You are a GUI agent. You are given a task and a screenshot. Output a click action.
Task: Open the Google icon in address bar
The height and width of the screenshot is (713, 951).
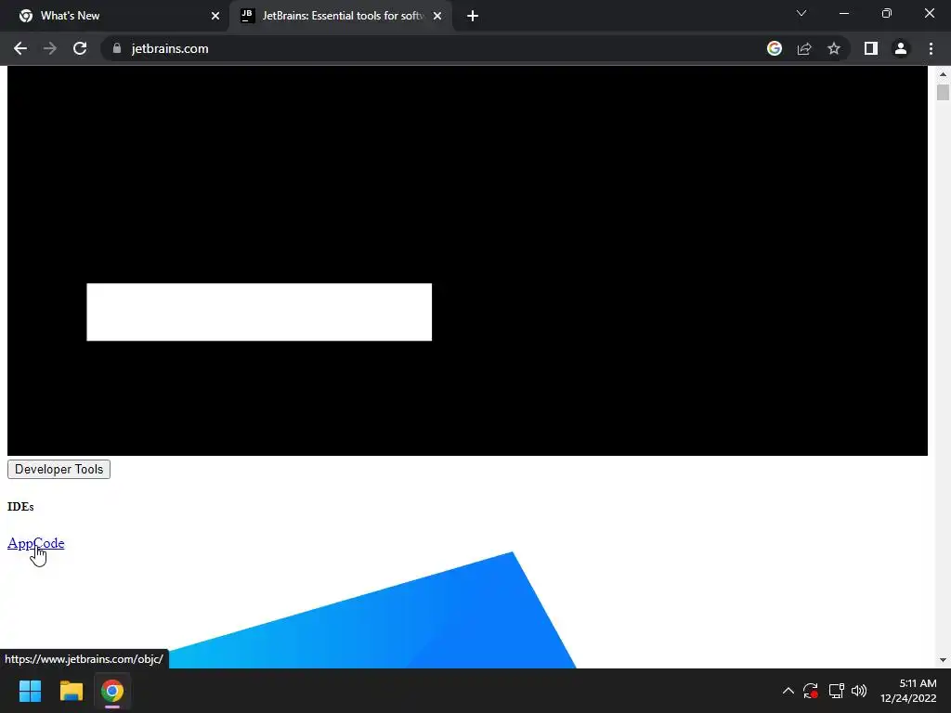[775, 48]
